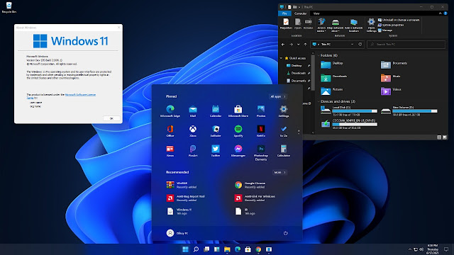
Task: Switch to Computer ribbon tab
Action: click(300, 13)
